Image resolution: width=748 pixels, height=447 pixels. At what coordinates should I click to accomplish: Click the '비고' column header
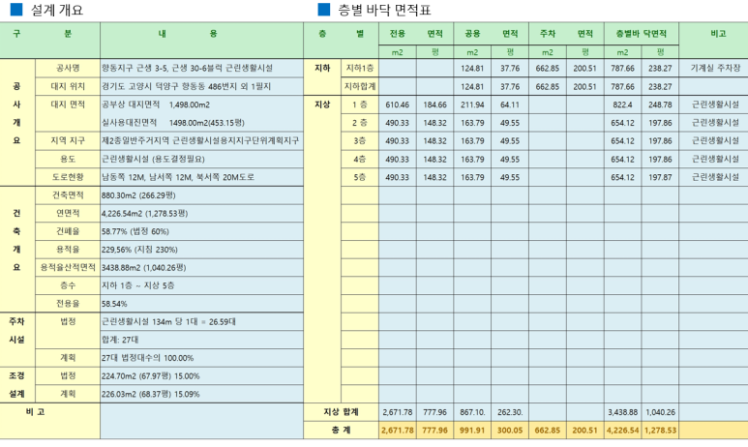click(714, 41)
